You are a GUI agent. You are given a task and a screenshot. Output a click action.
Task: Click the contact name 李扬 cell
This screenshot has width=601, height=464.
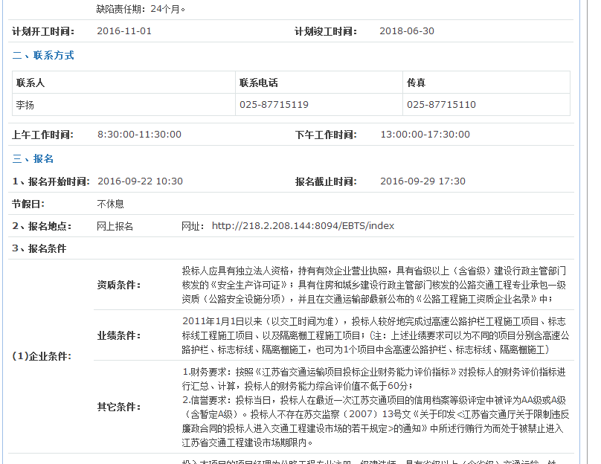[x=25, y=105]
